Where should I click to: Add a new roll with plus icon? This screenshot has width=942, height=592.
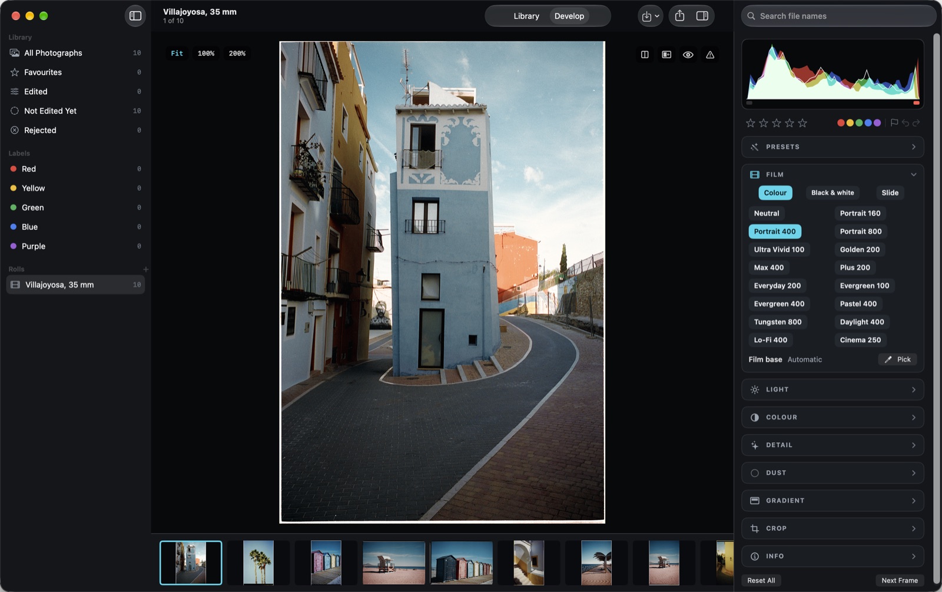[x=145, y=269]
